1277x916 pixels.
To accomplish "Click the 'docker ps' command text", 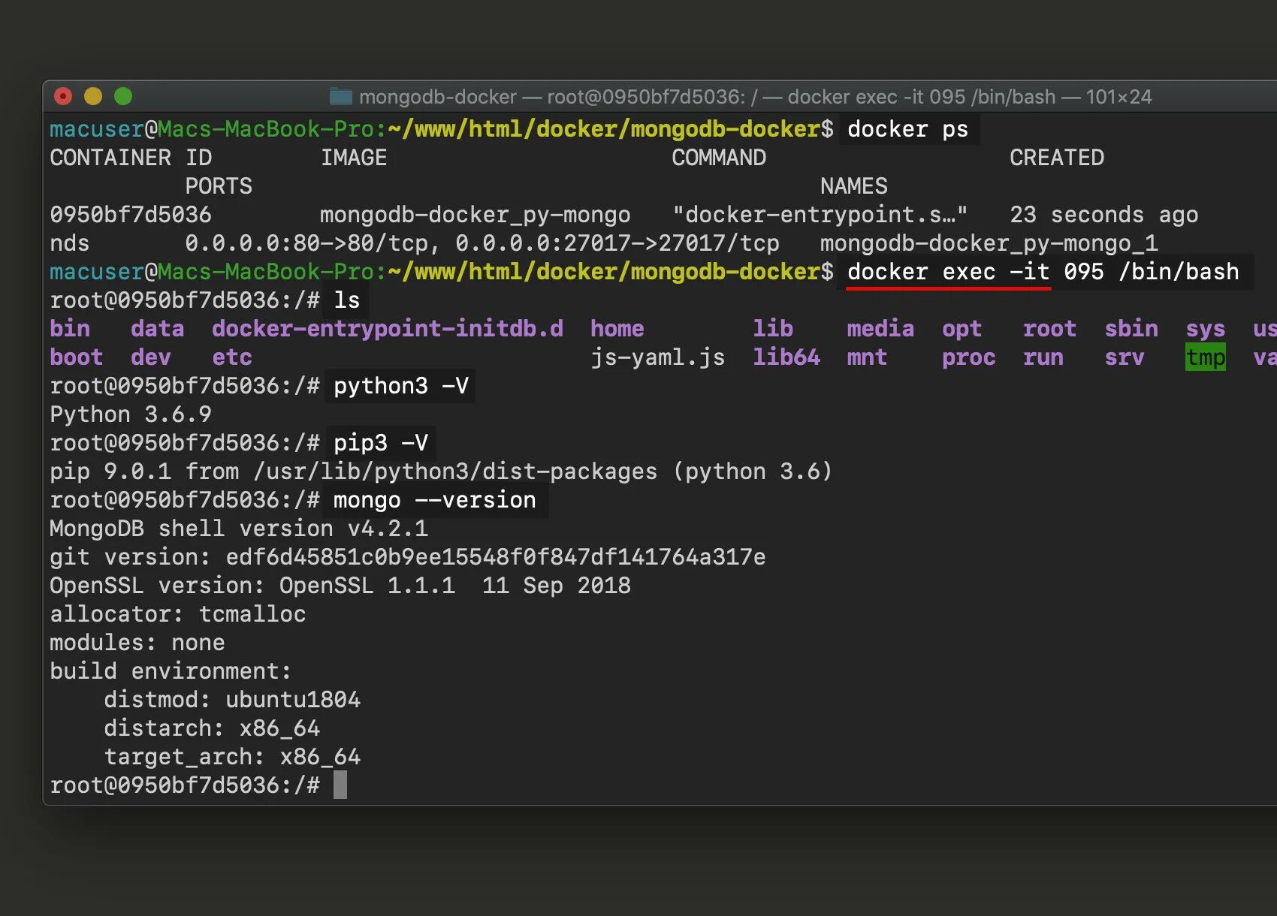I will pos(908,129).
